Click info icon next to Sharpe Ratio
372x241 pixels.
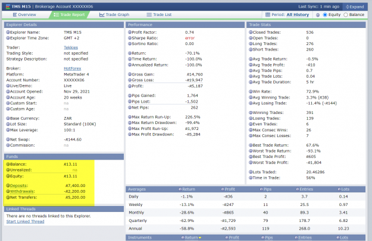point(130,38)
